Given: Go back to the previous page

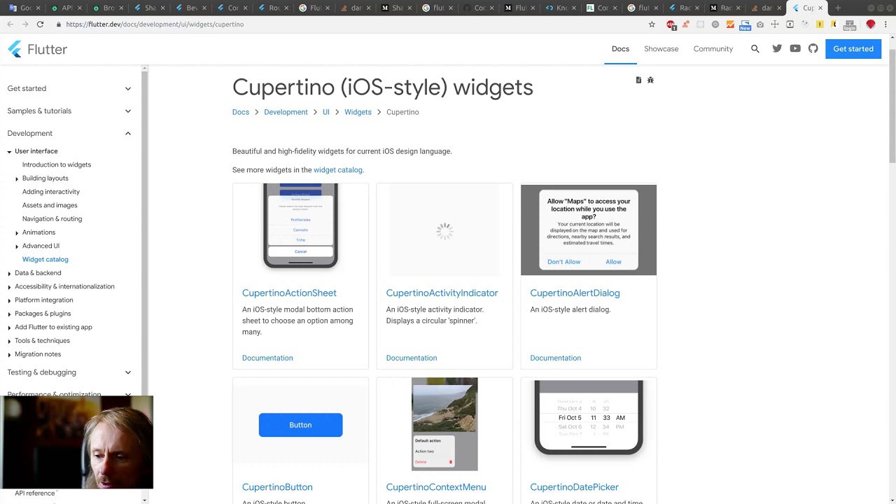Looking at the screenshot, I should click(x=10, y=24).
